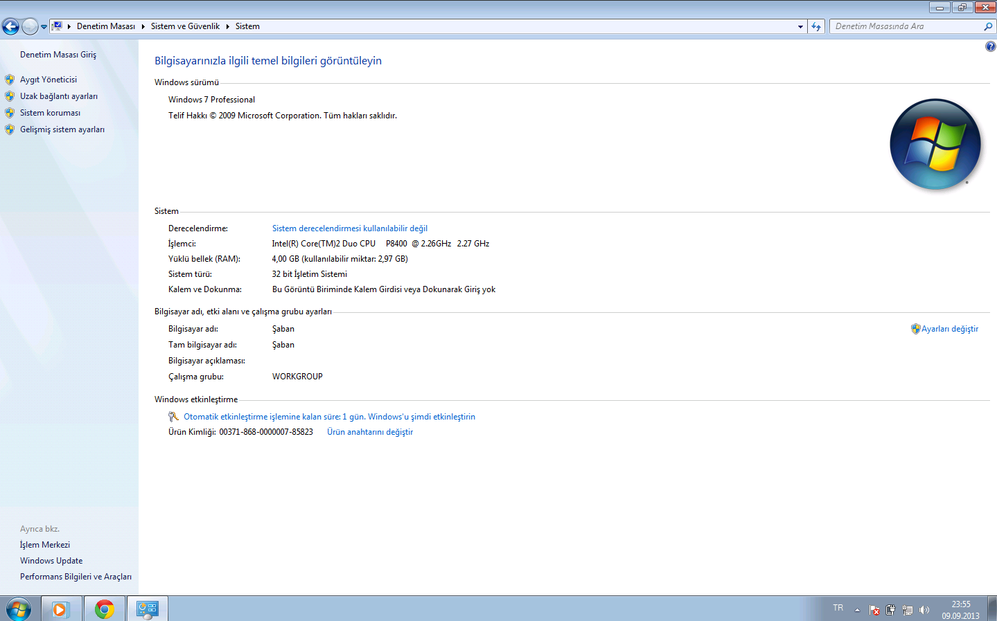Click the 32 bit İşletim Sistemi text

point(310,274)
